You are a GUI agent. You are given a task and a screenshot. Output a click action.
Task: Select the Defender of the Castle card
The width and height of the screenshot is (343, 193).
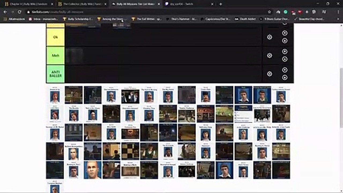pos(281,132)
